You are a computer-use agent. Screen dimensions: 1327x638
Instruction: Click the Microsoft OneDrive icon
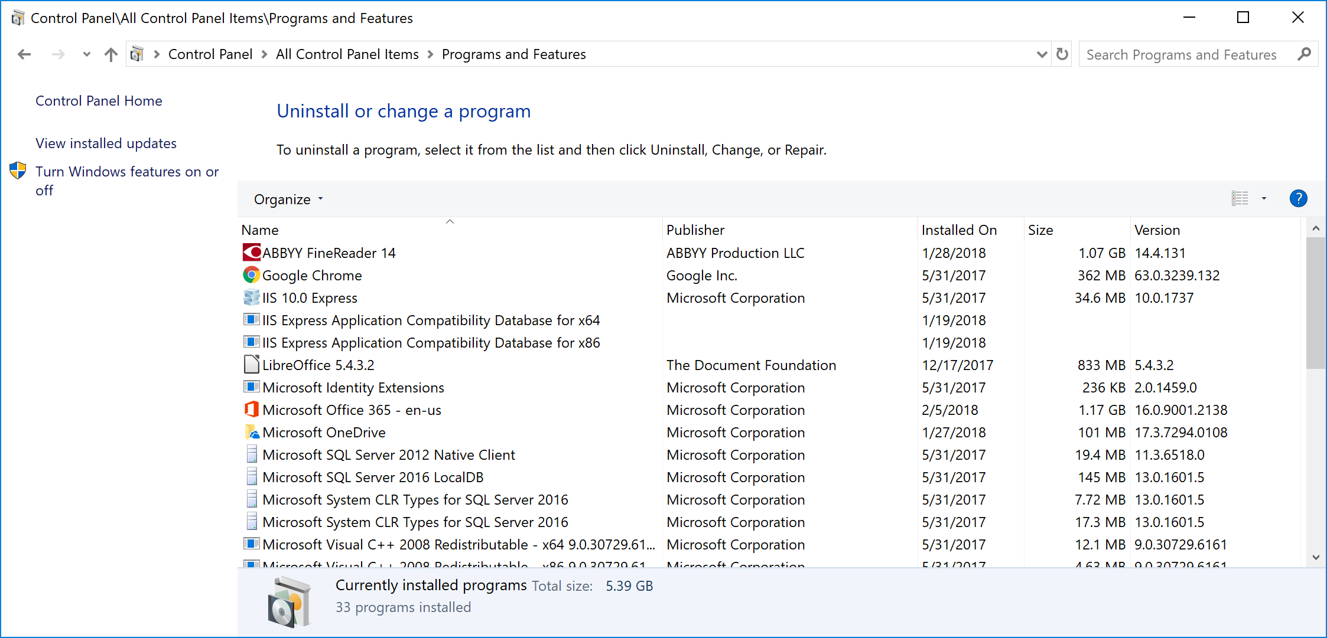coord(252,432)
